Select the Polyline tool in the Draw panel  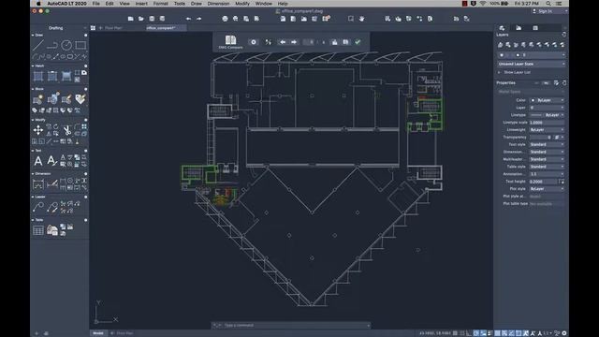[x=52, y=45]
